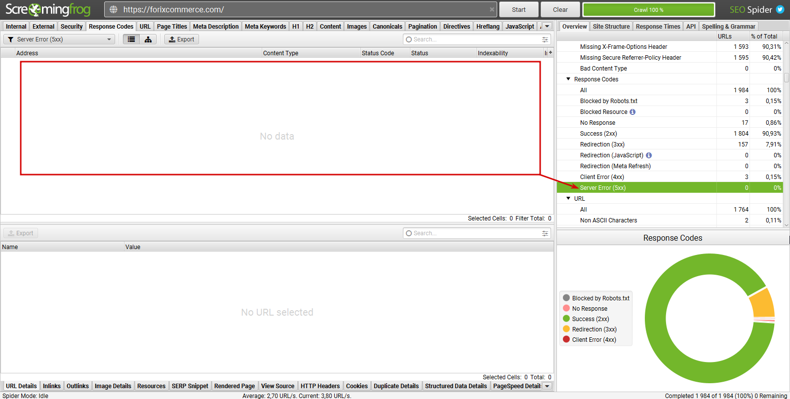Image resolution: width=790 pixels, height=399 pixels.
Task: Sort by Status Code column header
Action: [x=385, y=53]
